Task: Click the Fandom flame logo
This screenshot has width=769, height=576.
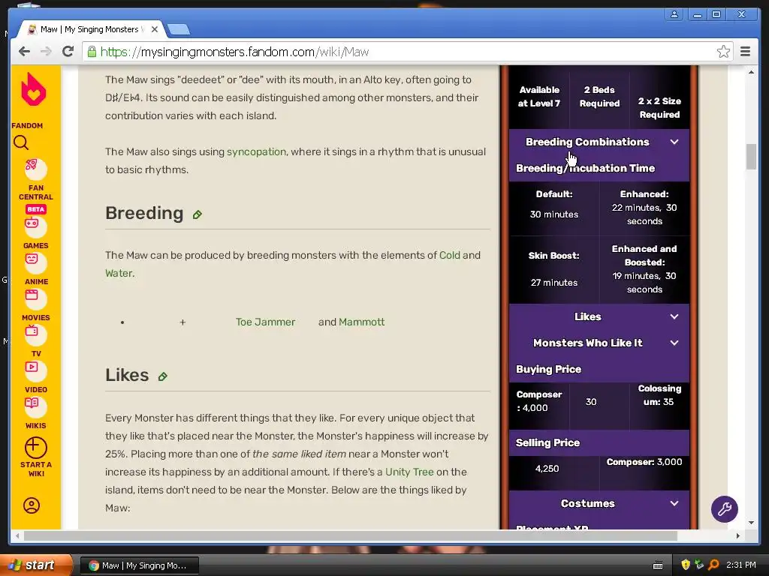Action: coord(33,89)
